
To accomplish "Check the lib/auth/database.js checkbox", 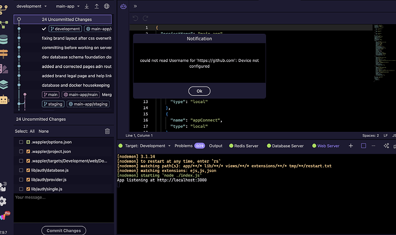I will click(21, 170).
